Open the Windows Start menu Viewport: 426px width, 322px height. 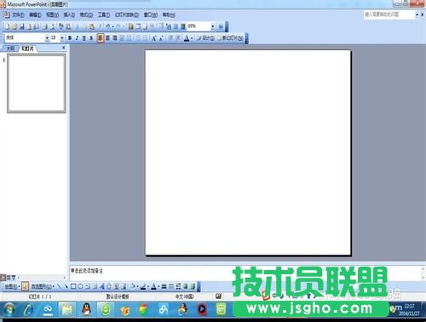9,309
